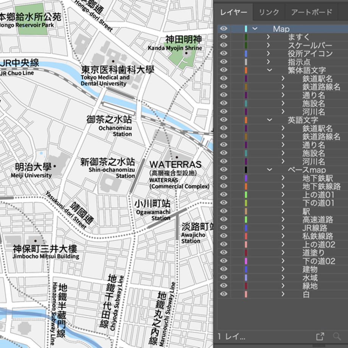Screen dimensions: 348x348
Task: Click the 地鐵丸之內線 subway label
Action: (x=158, y=318)
